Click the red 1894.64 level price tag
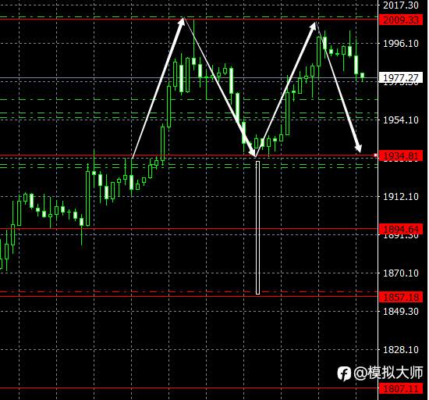Image resolution: width=429 pixels, height=400 pixels. 401,229
